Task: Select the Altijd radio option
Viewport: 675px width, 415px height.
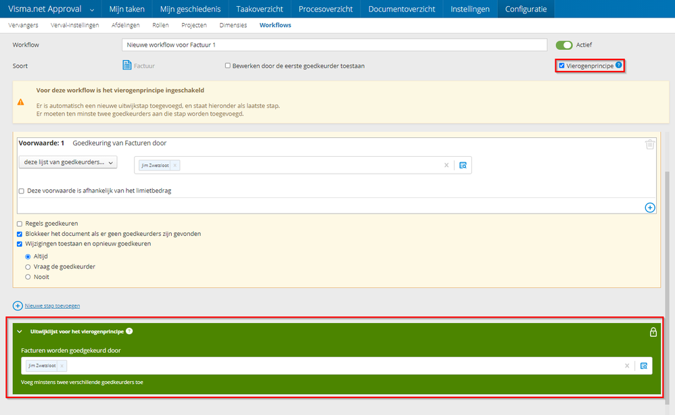Action: tap(28, 256)
